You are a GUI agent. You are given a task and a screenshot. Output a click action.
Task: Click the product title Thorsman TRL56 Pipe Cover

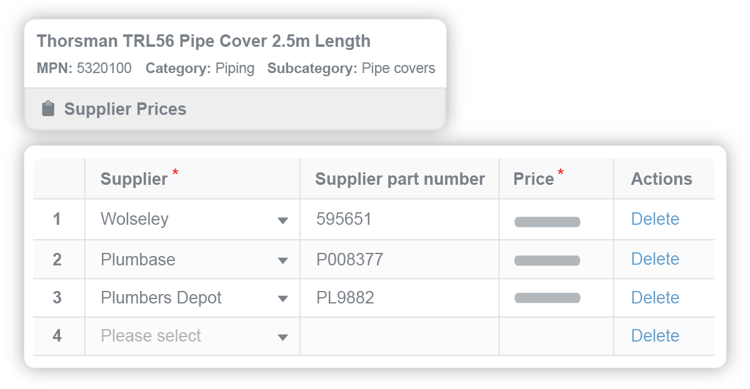click(x=204, y=41)
